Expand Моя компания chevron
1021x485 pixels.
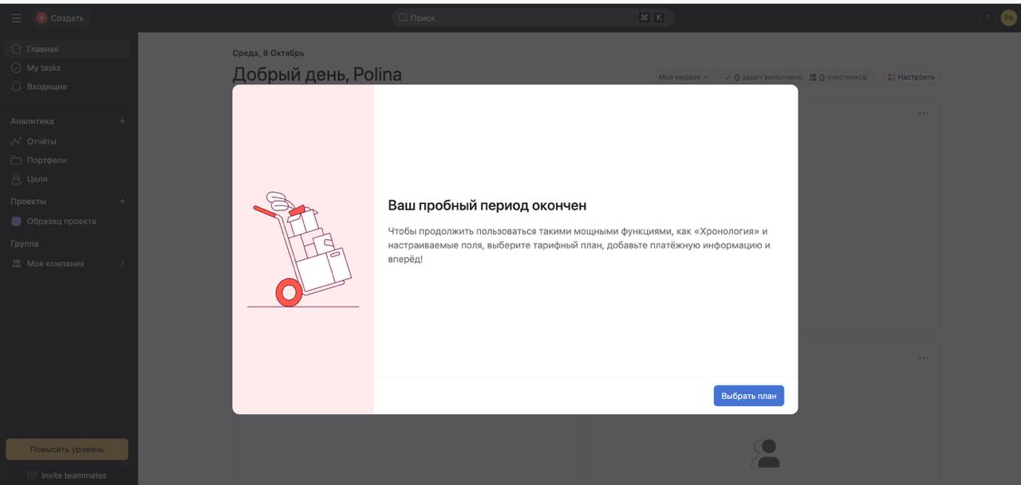pyautogui.click(x=122, y=264)
